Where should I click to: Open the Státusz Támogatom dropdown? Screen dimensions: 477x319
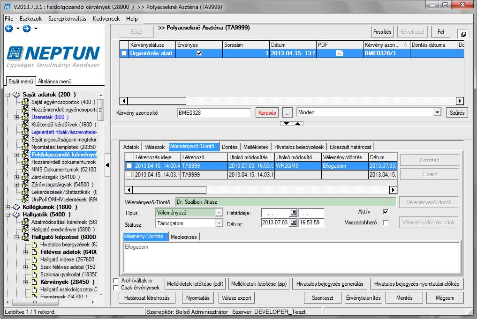[x=219, y=223]
